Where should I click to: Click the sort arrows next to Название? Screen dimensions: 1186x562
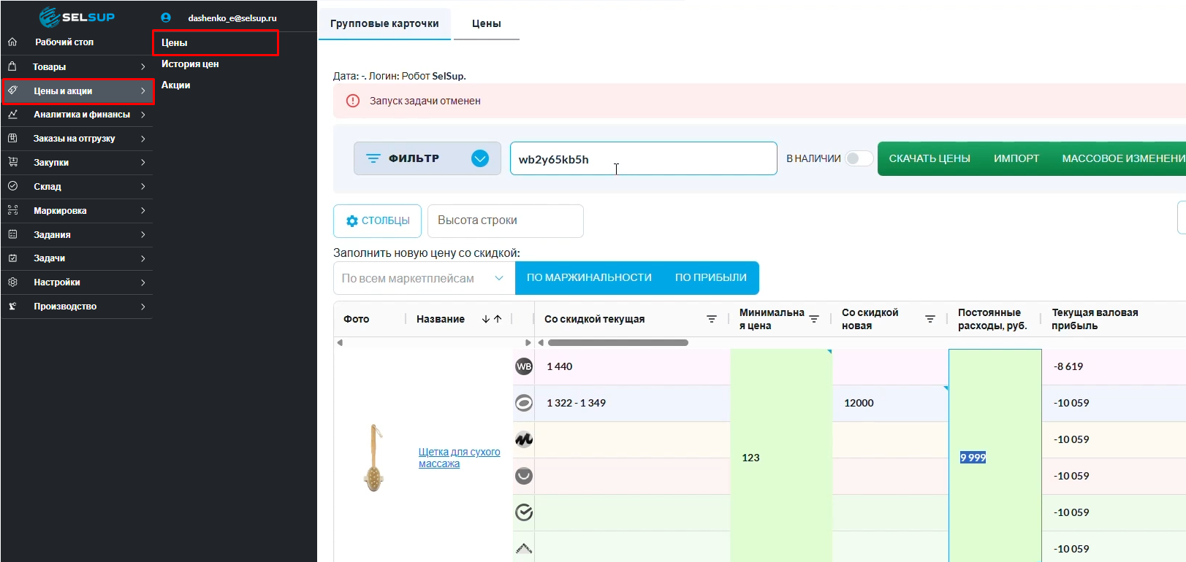[x=492, y=319]
